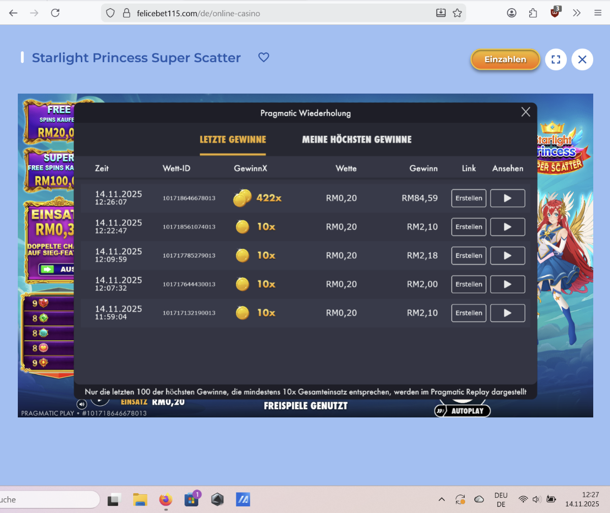Switch to Meine Höchsten Gewinne tab
610x513 pixels.
[x=356, y=139]
